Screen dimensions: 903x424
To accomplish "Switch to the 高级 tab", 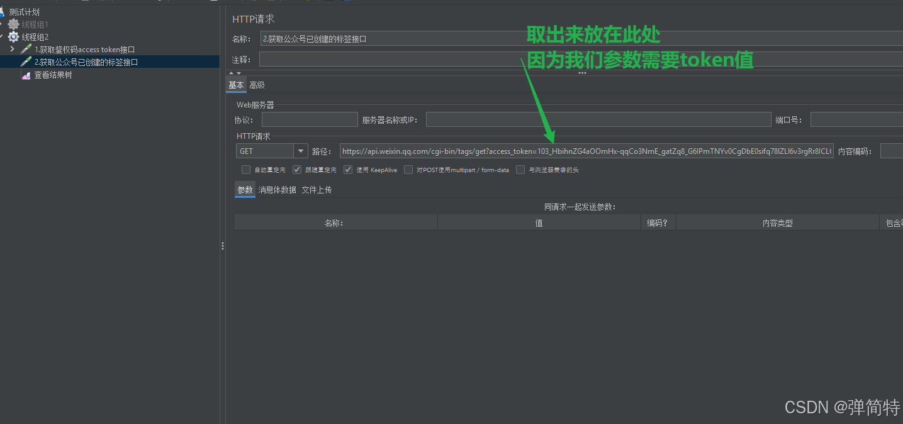I will [x=257, y=84].
